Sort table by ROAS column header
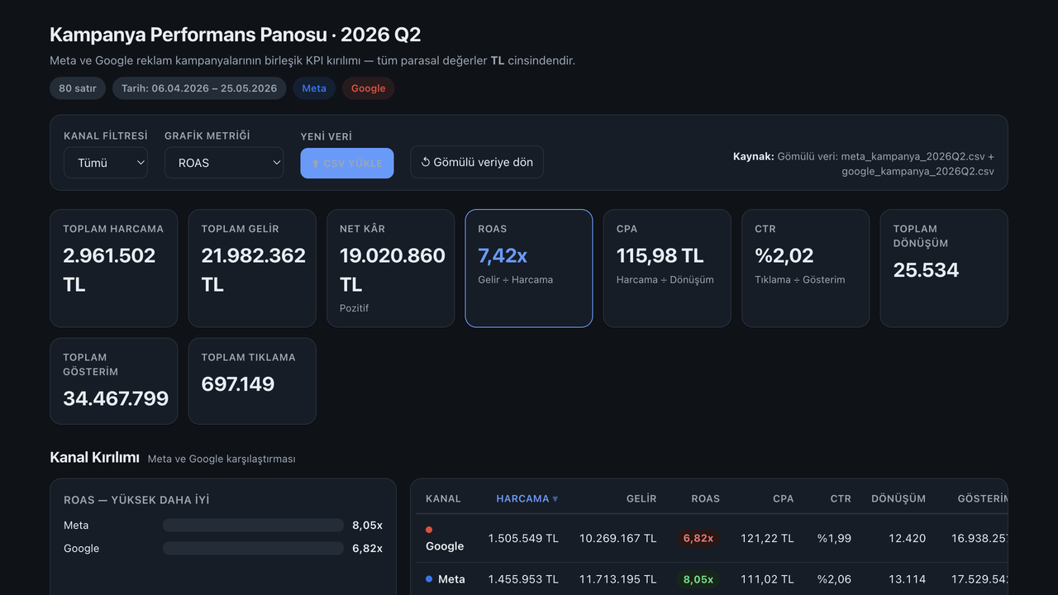Viewport: 1058px width, 595px height. (x=706, y=498)
